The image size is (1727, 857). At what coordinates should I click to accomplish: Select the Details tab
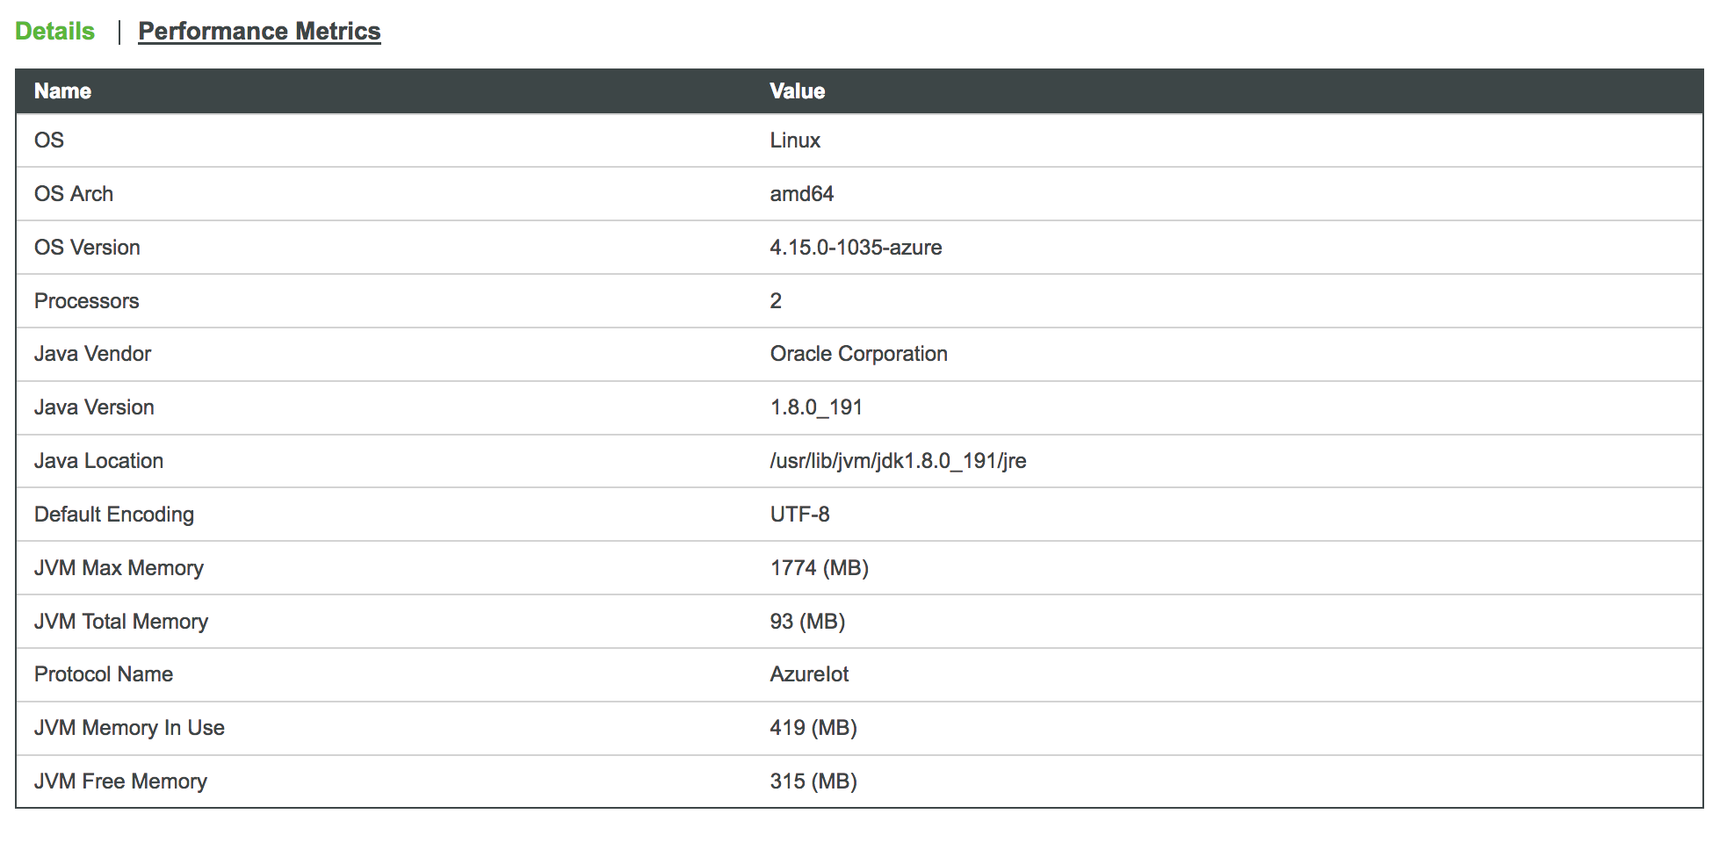pyautogui.click(x=54, y=31)
